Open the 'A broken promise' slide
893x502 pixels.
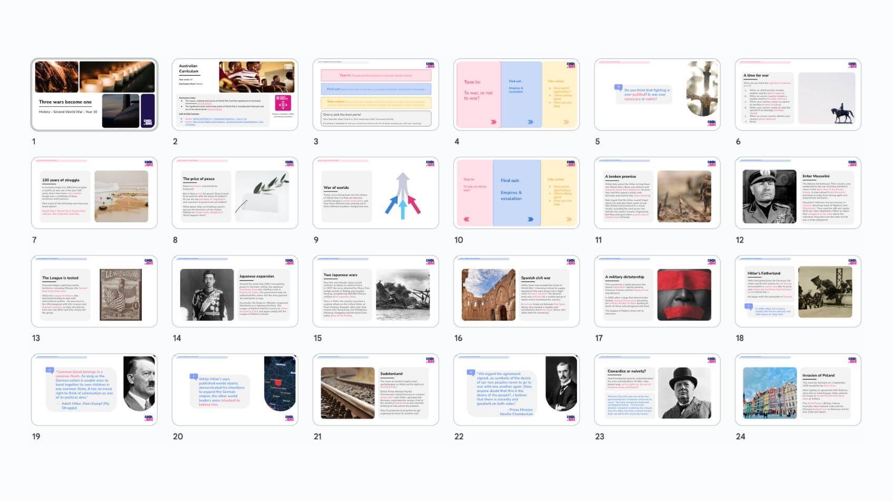point(657,193)
